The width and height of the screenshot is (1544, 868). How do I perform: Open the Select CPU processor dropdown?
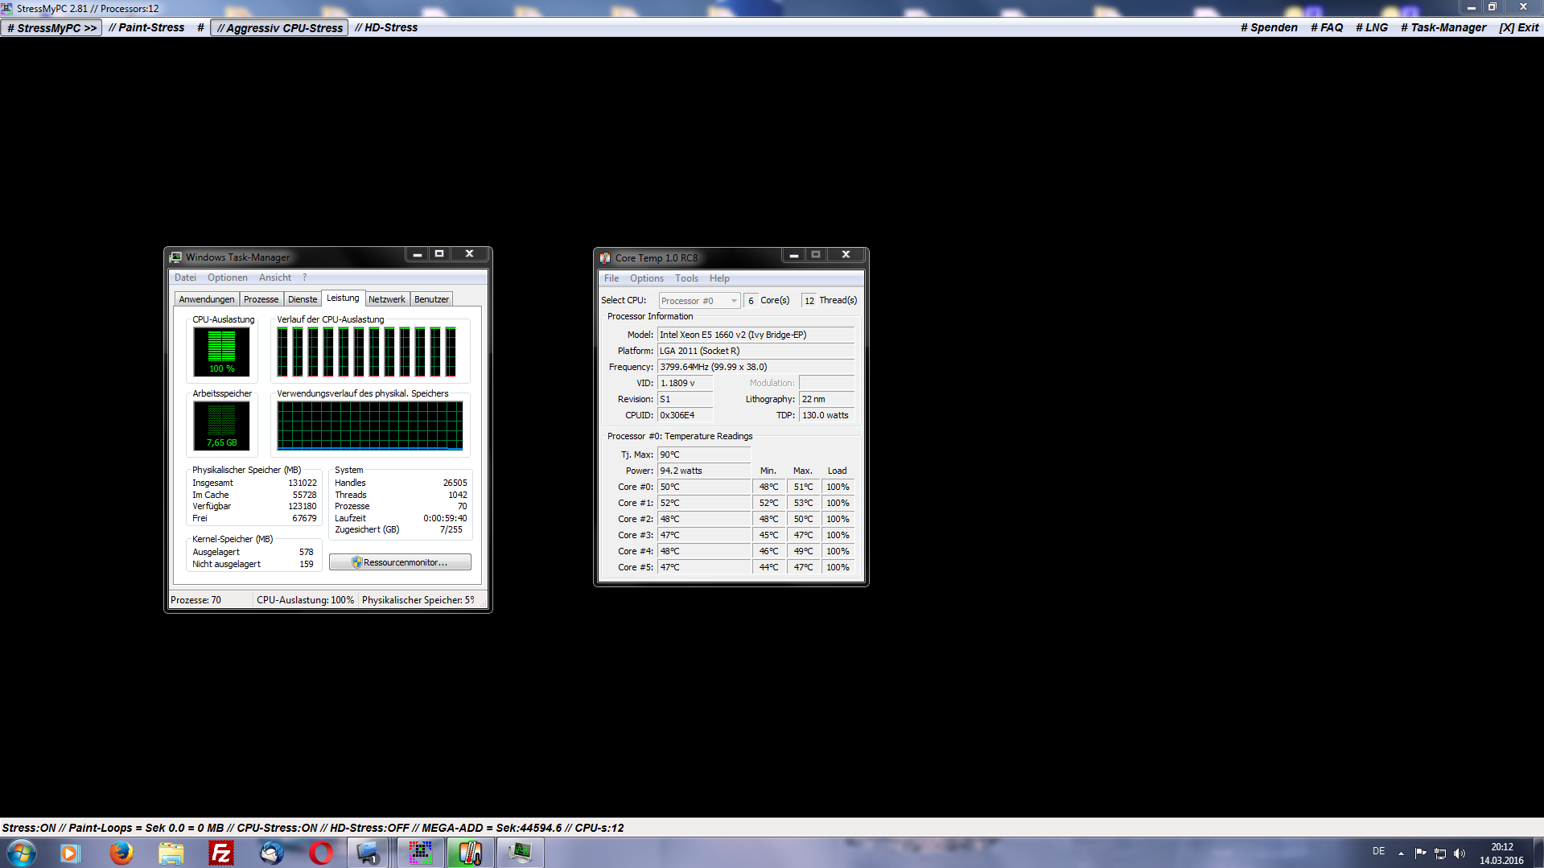(x=699, y=301)
